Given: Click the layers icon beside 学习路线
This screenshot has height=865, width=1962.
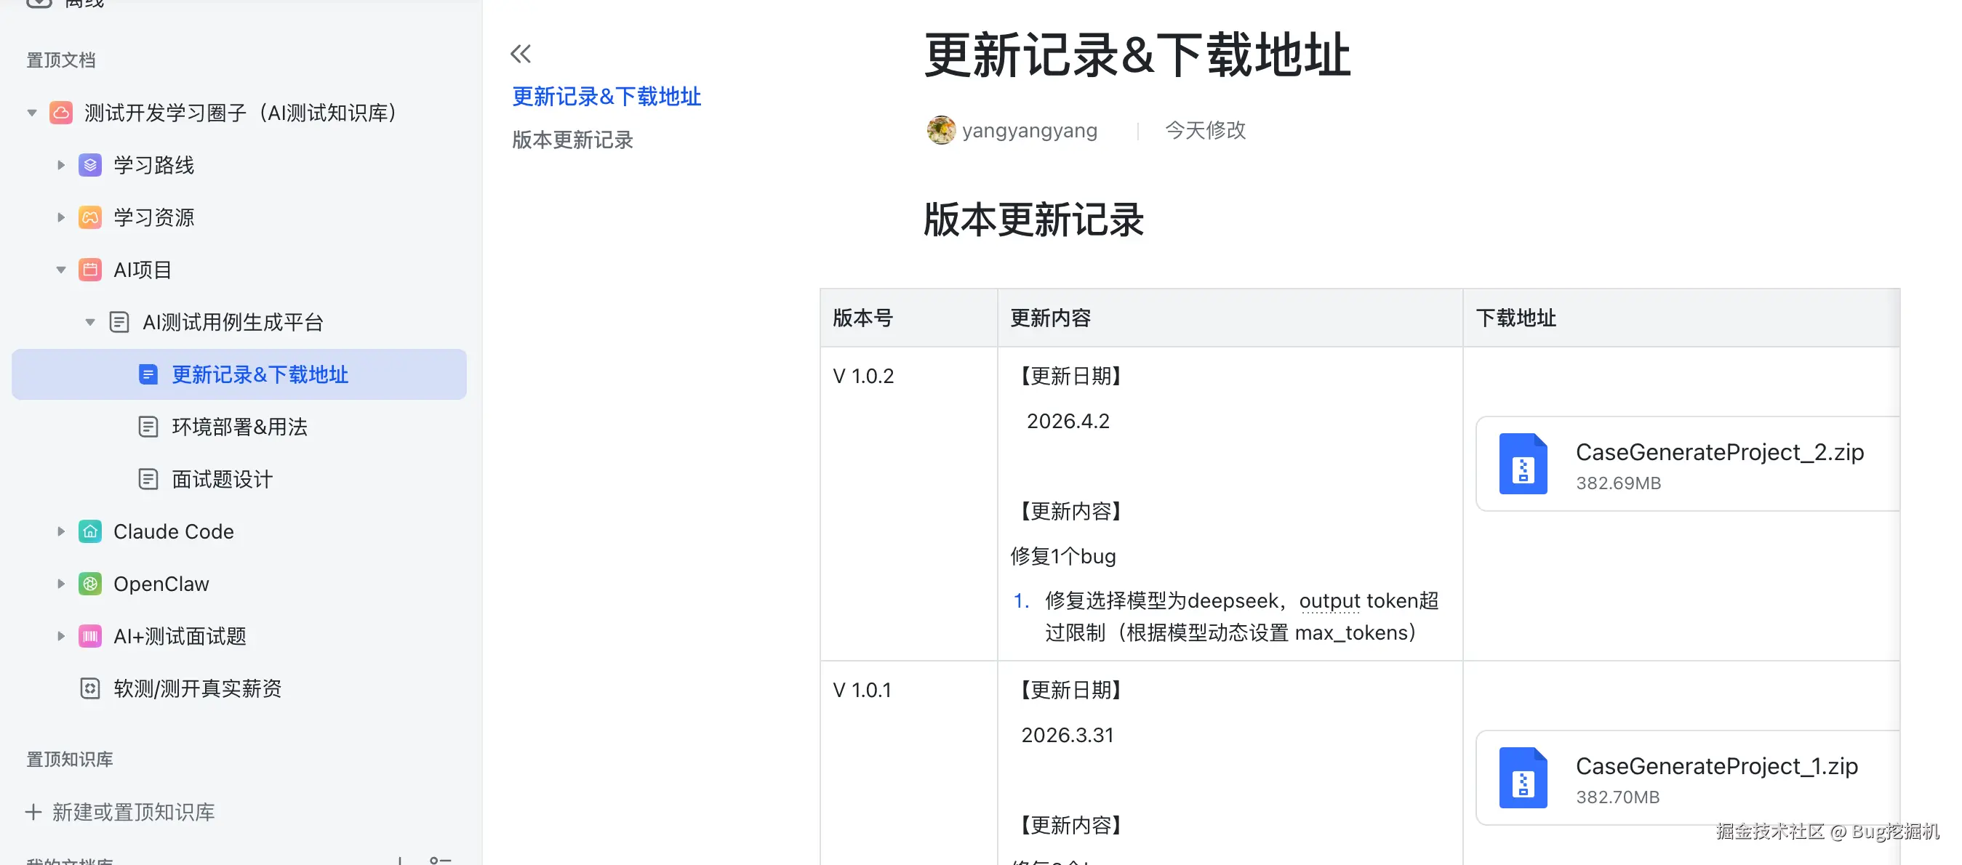Looking at the screenshot, I should click(90, 164).
